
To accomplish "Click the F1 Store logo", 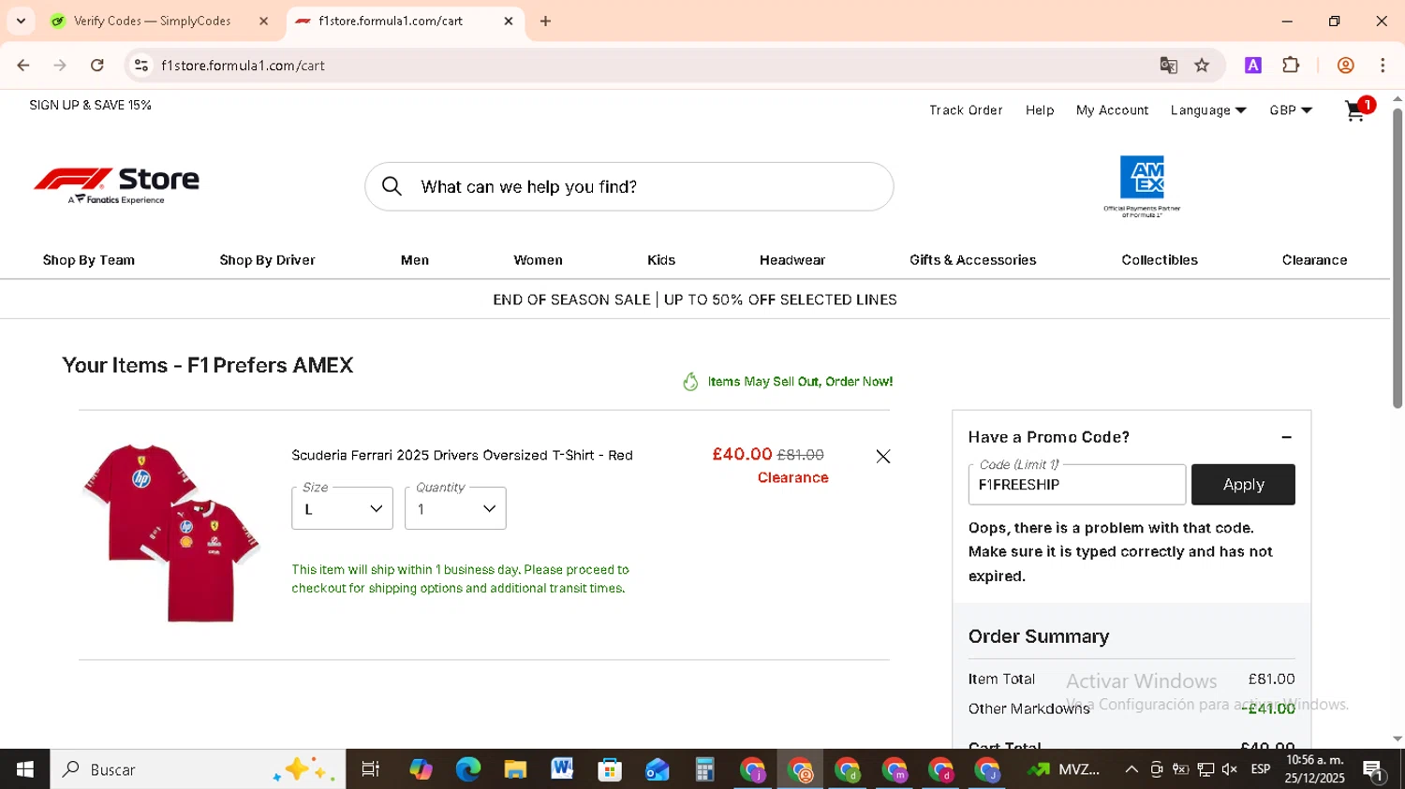I will (x=116, y=185).
